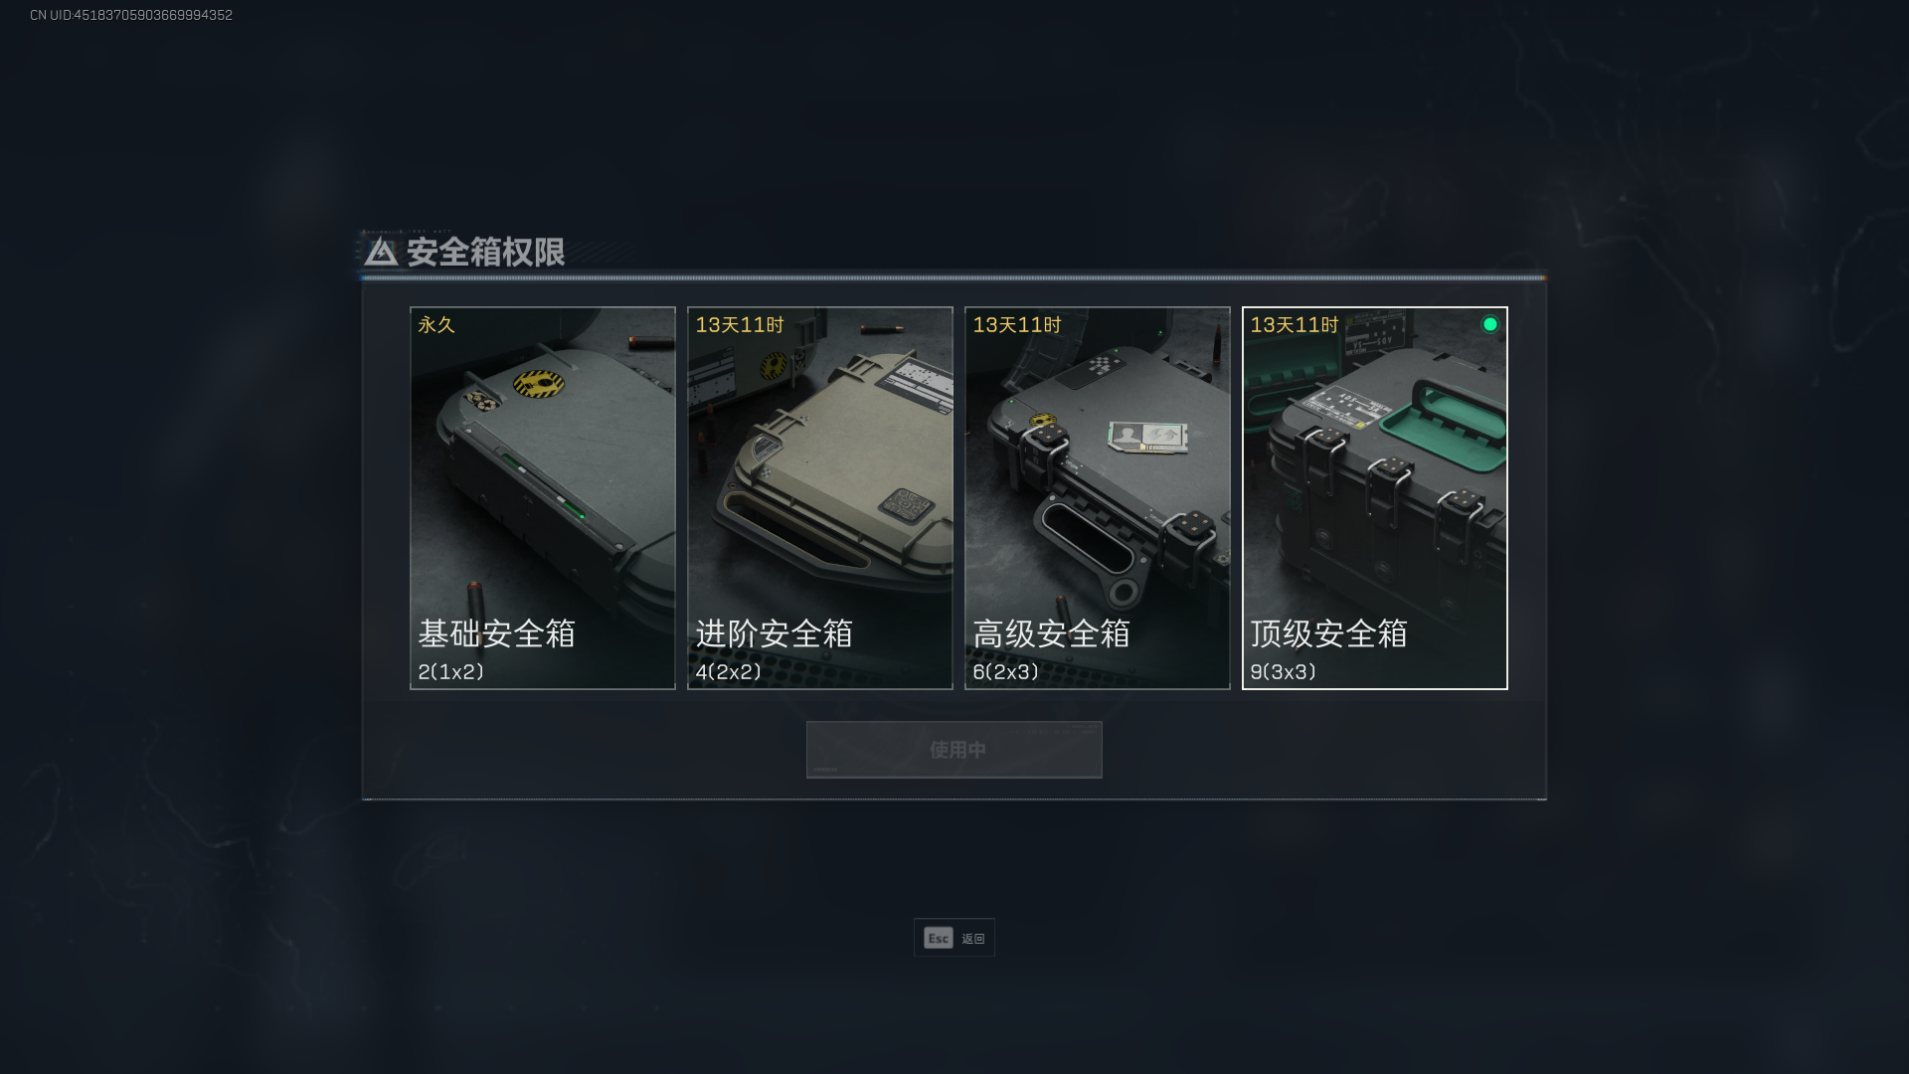Click the 9(3x3) capacity text
Screen dimensions: 1909x1074
1284,672
